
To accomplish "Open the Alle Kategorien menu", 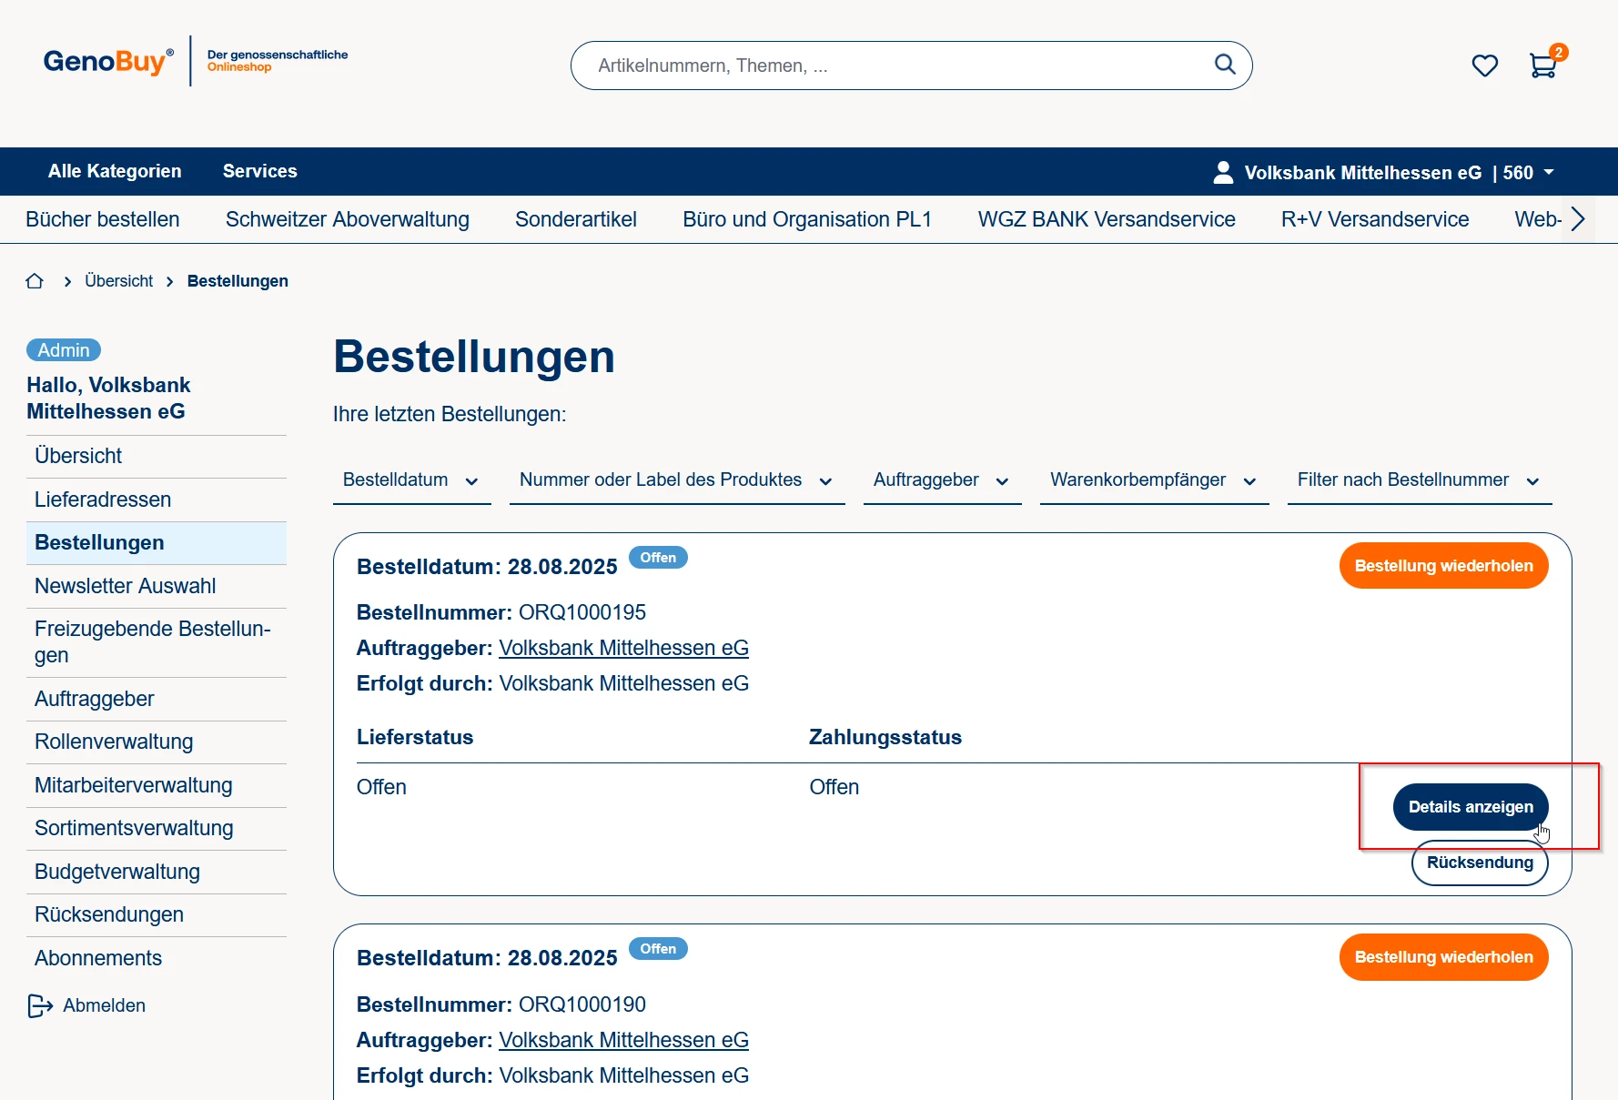I will point(115,171).
